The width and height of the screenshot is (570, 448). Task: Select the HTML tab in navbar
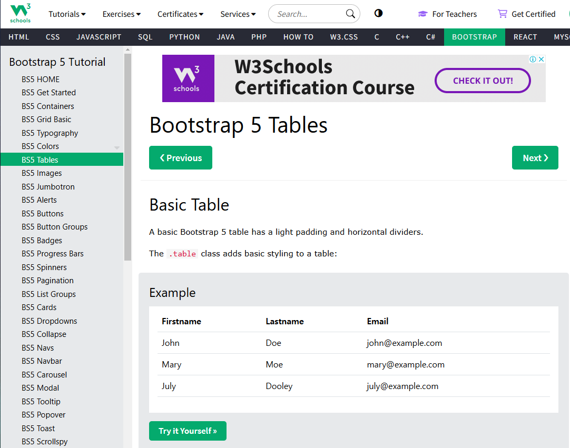[x=18, y=37]
